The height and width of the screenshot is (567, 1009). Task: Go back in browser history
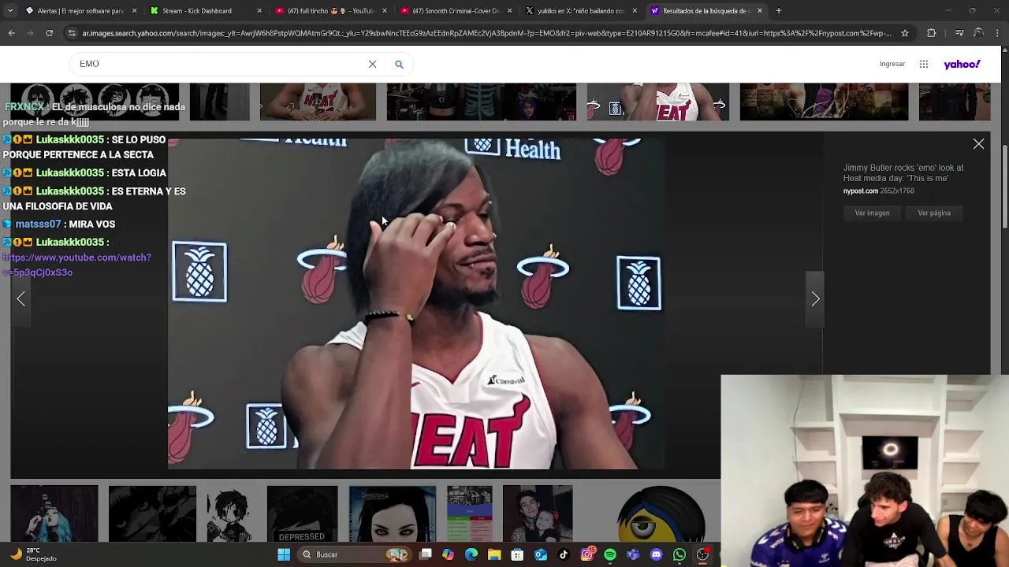[11, 33]
